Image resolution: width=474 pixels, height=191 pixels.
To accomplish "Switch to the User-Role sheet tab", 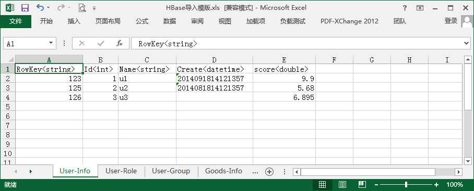I will [121, 171].
